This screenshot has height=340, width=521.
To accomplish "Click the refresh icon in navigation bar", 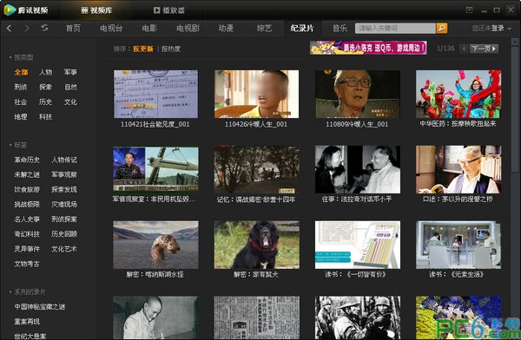I will click(44, 29).
